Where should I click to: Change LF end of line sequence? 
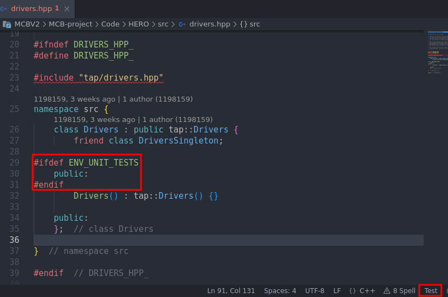(x=337, y=290)
